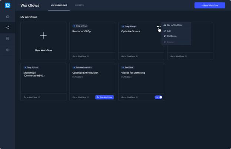This screenshot has height=149, width=231.
Task: Choose Go to Workflow from the context menu
Action: click(x=174, y=25)
